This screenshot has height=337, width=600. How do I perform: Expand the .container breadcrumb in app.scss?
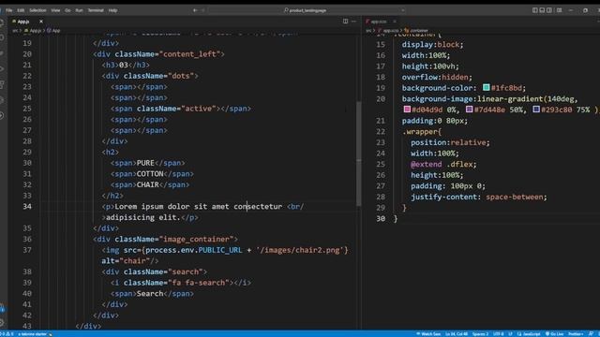(x=416, y=31)
